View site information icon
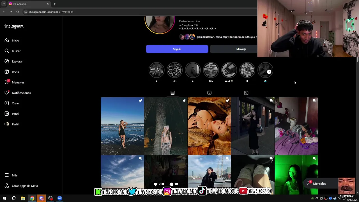The image size is (359, 202). 26,12
